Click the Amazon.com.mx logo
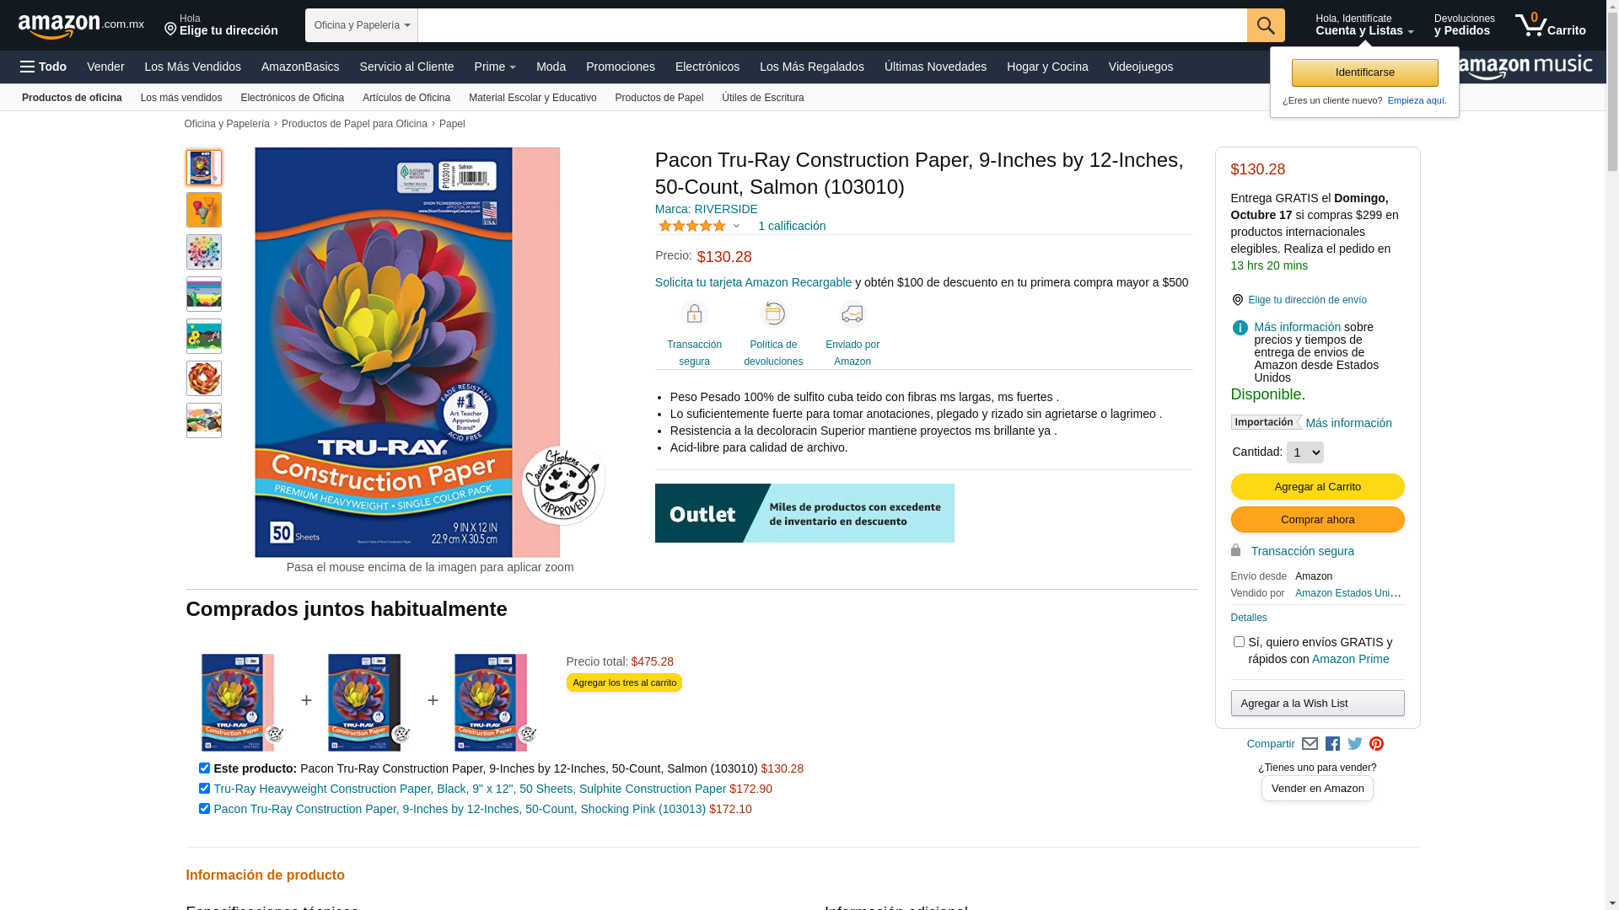Screen dimensions: 1619x910 pyautogui.click(x=81, y=26)
